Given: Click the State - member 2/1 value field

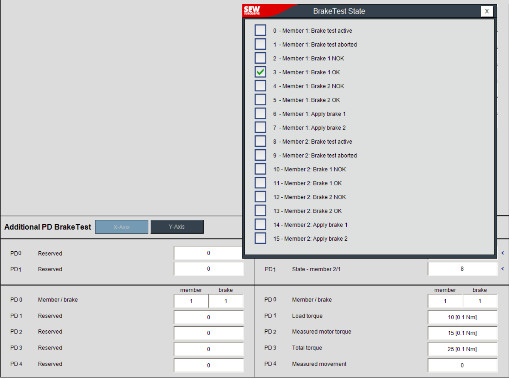Looking at the screenshot, I should coord(462,269).
